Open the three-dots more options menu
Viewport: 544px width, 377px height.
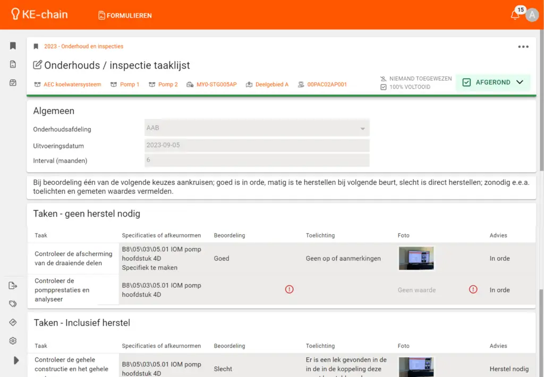click(523, 47)
